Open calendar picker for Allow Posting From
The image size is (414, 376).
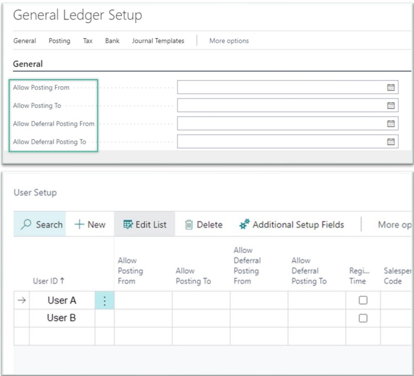(x=391, y=87)
